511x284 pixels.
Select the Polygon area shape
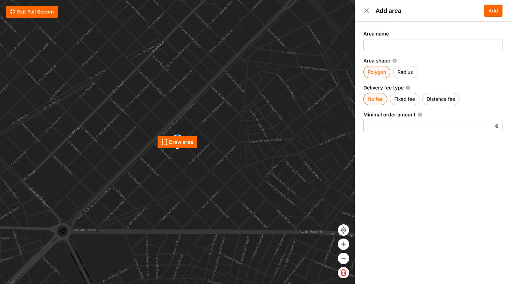(x=377, y=72)
